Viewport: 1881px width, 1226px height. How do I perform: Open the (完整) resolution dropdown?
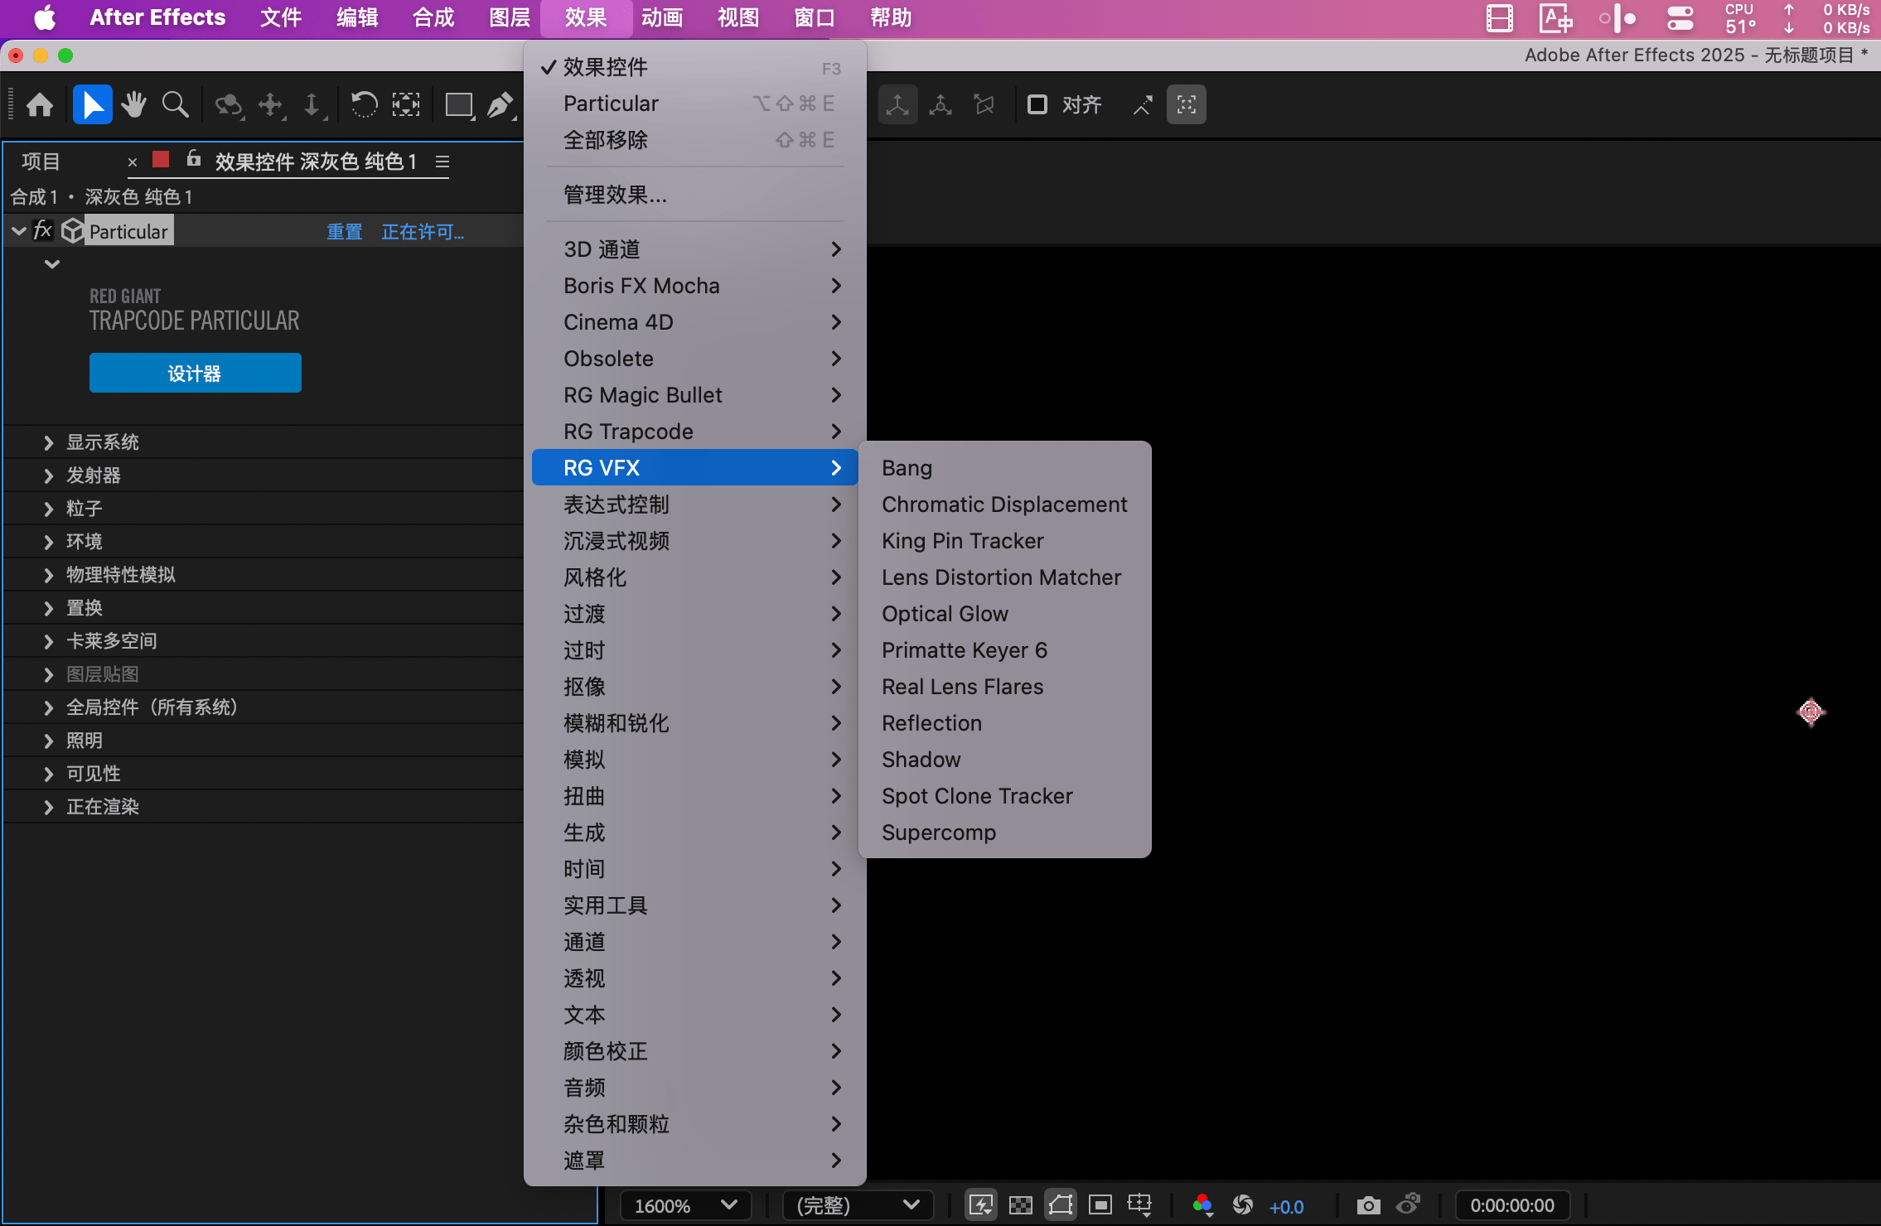pyautogui.click(x=858, y=1205)
